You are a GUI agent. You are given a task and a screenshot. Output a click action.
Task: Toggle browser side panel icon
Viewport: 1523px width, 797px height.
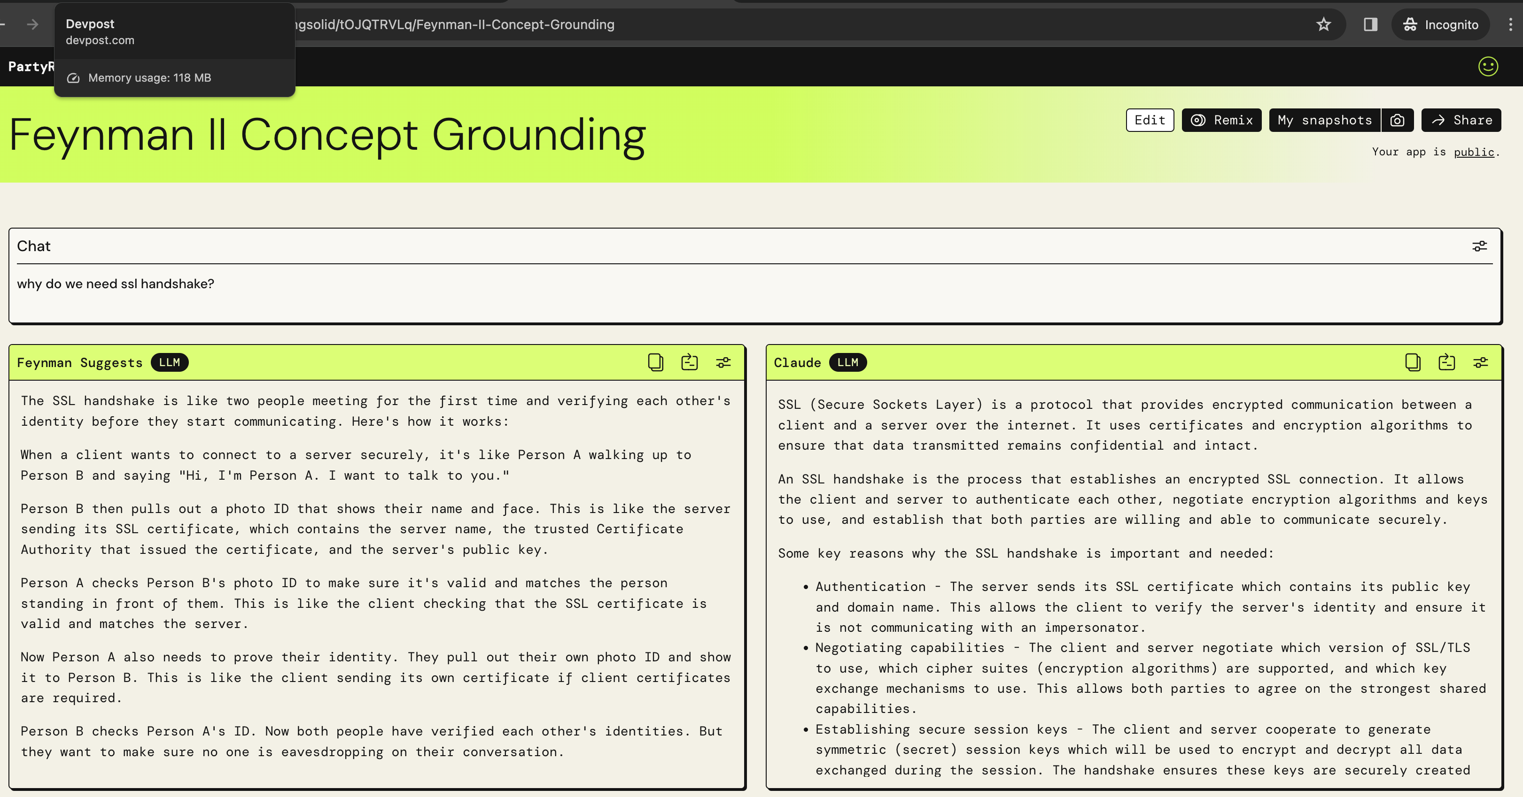pos(1370,24)
